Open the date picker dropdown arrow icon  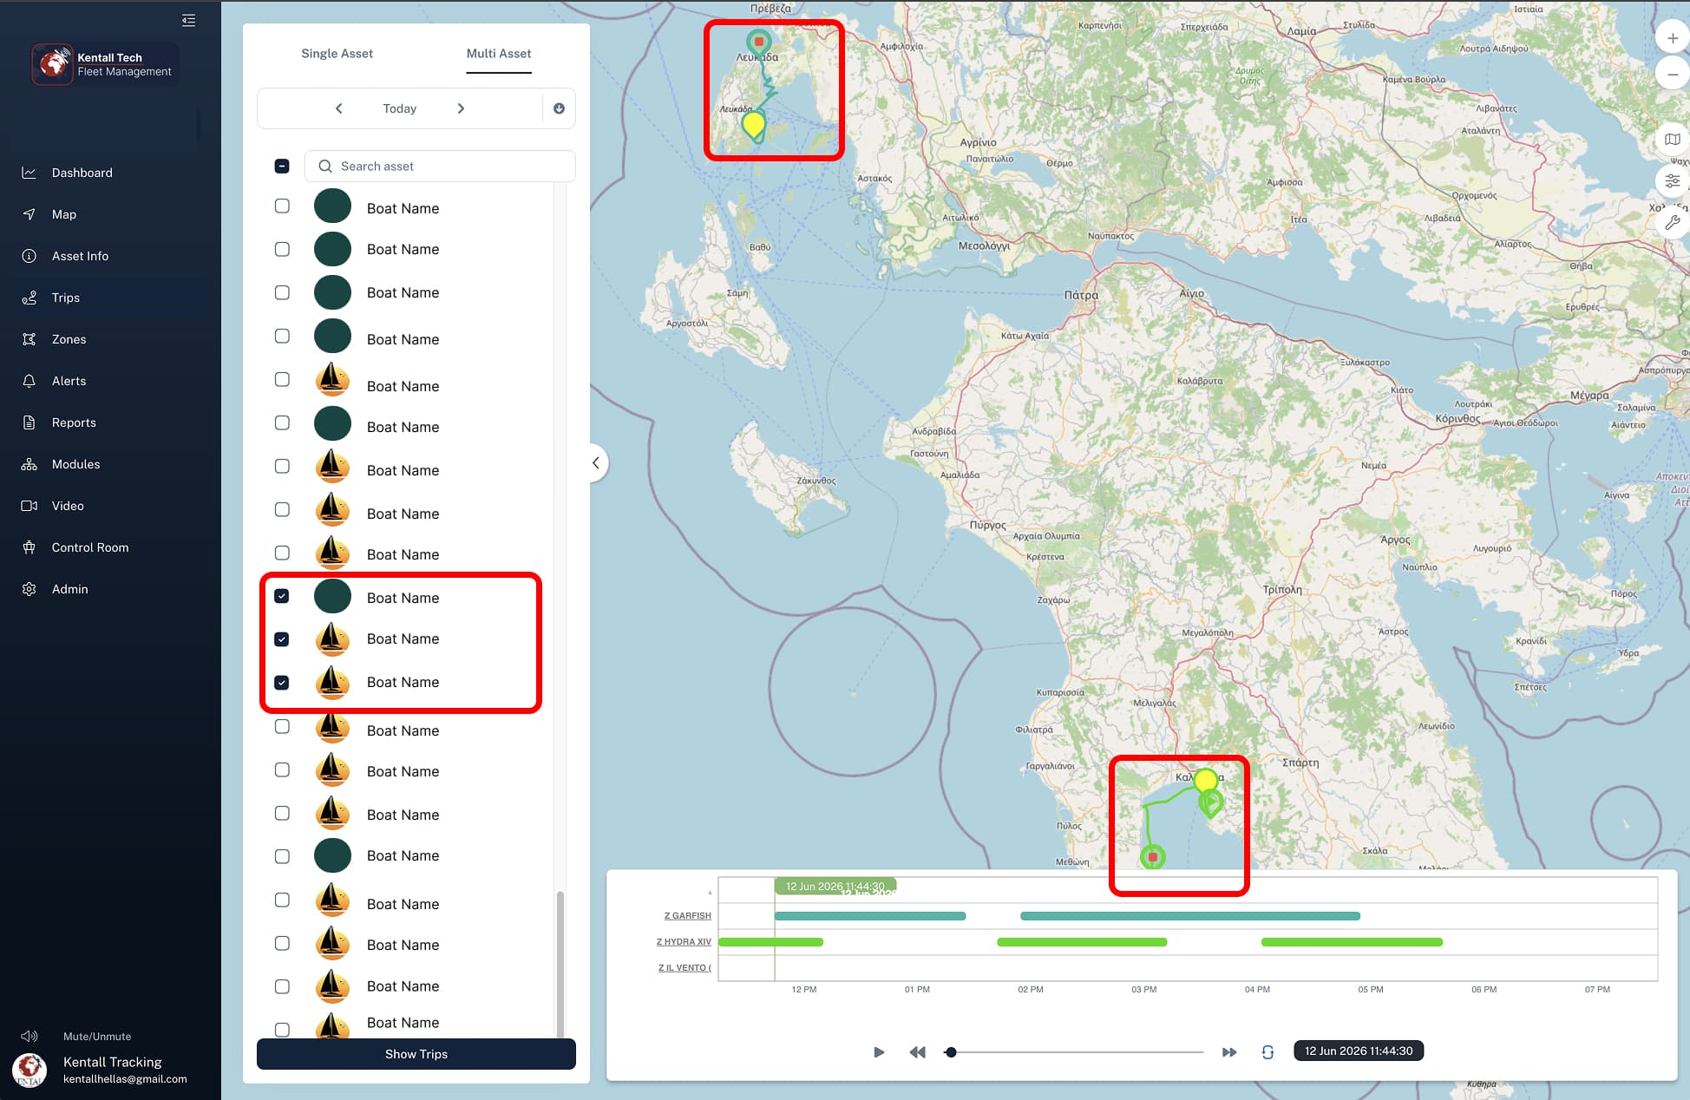[559, 108]
